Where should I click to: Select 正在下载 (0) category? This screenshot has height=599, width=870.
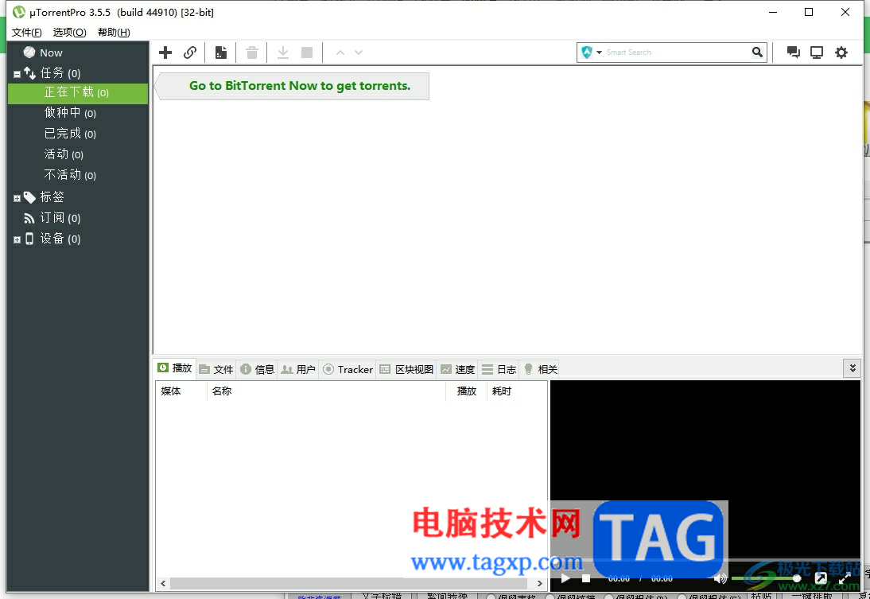point(78,93)
